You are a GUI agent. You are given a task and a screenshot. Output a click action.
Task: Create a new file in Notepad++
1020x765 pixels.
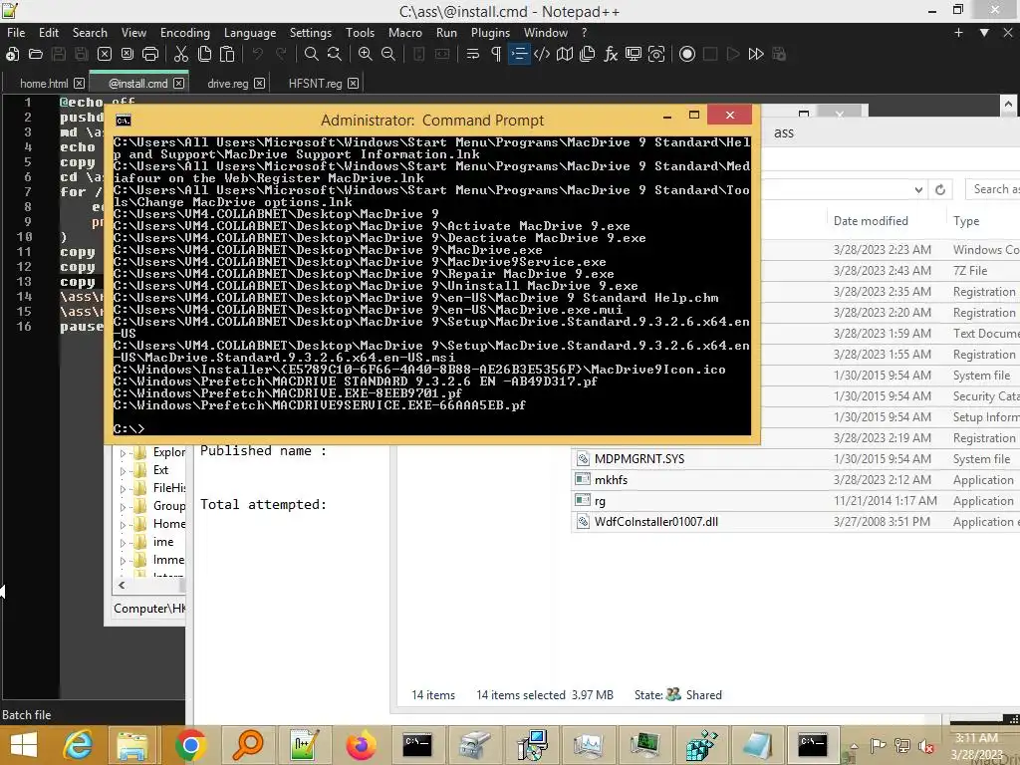[x=12, y=54]
